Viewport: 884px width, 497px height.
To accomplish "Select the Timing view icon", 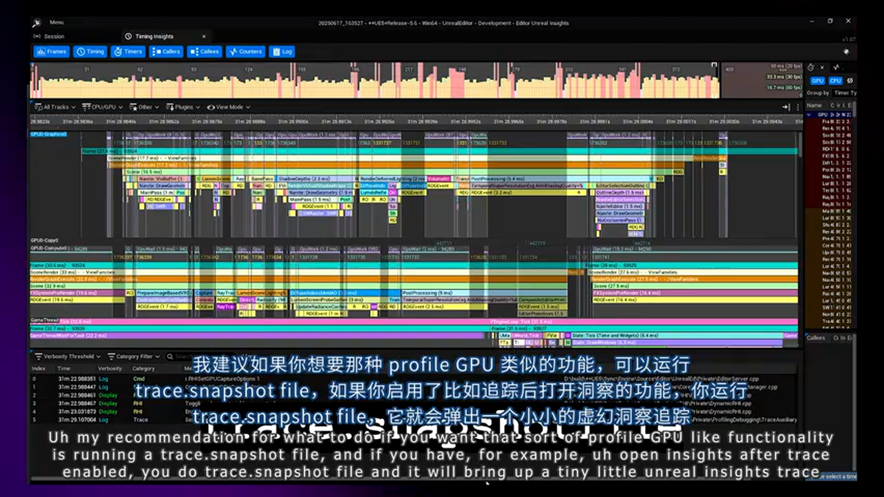I will coord(79,51).
